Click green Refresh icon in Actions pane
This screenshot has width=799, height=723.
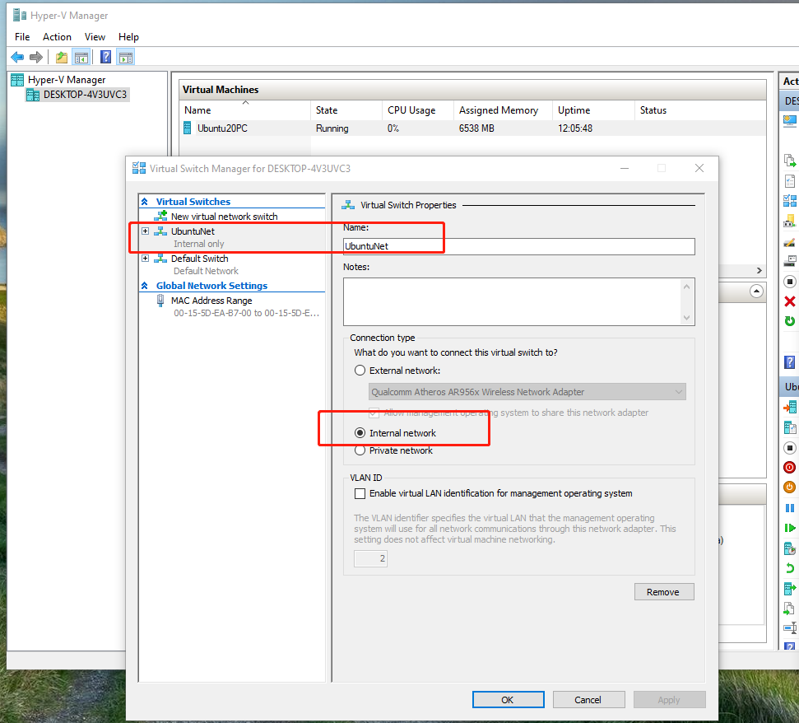click(x=789, y=321)
